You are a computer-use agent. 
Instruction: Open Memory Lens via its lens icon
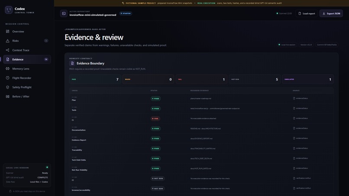point(7,68)
